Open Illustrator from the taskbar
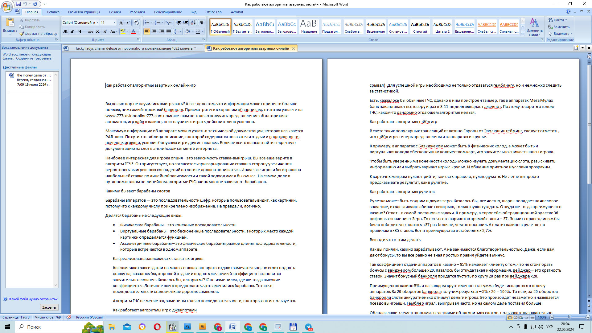The image size is (592, 333). [x=202, y=327]
